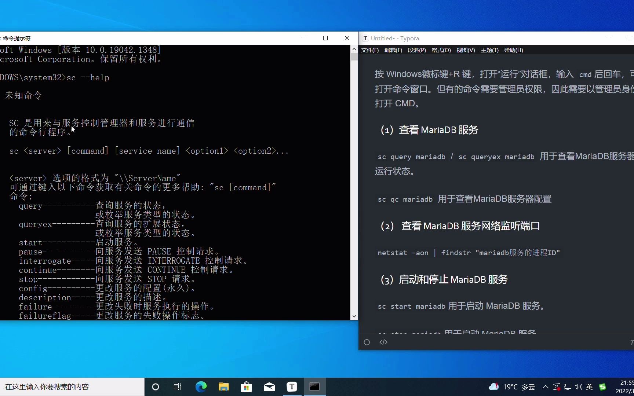This screenshot has width=634, height=396.
Task: Switch input language via 英 indicator
Action: [x=590, y=387]
